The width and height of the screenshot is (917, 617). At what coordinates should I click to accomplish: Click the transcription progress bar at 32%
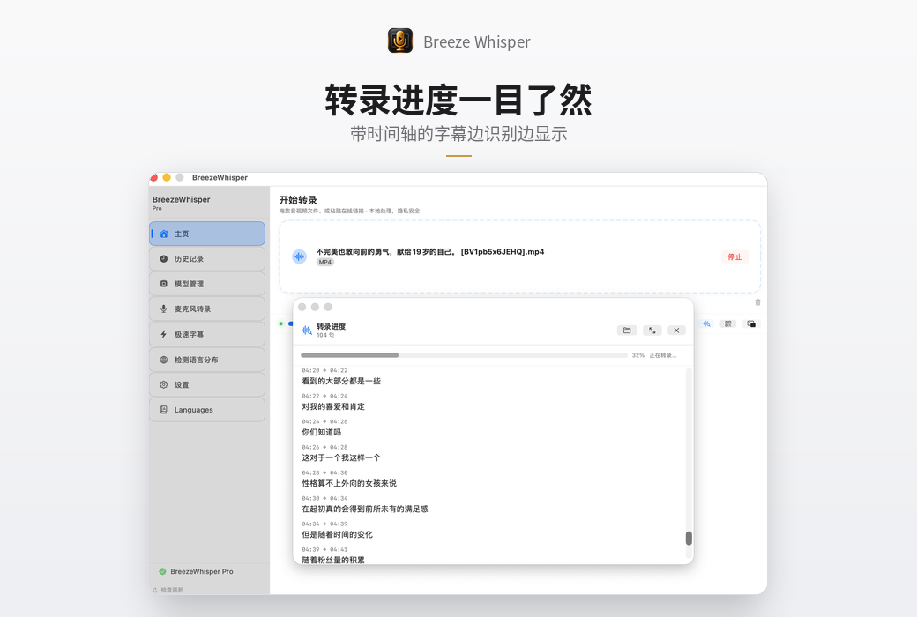point(464,355)
